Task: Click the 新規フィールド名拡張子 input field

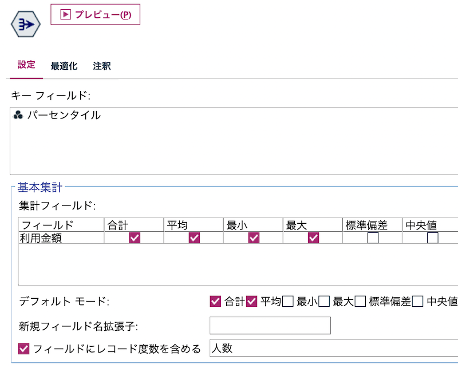Action: 269,325
